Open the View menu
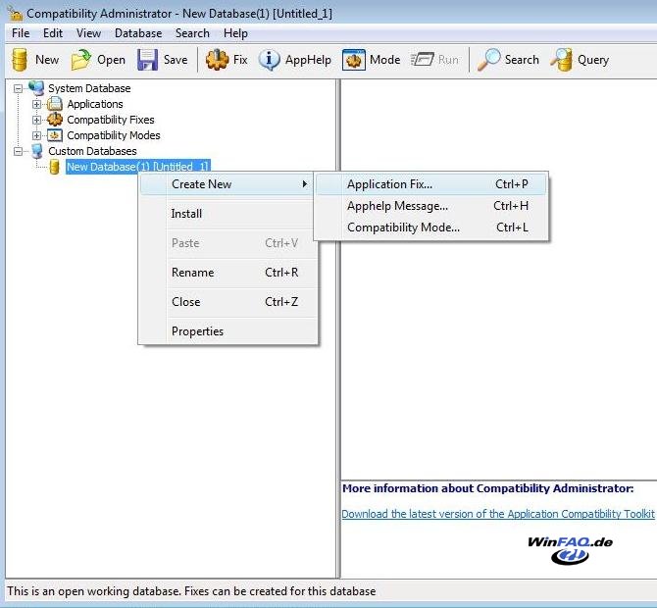This screenshot has height=608, width=657. tap(88, 33)
